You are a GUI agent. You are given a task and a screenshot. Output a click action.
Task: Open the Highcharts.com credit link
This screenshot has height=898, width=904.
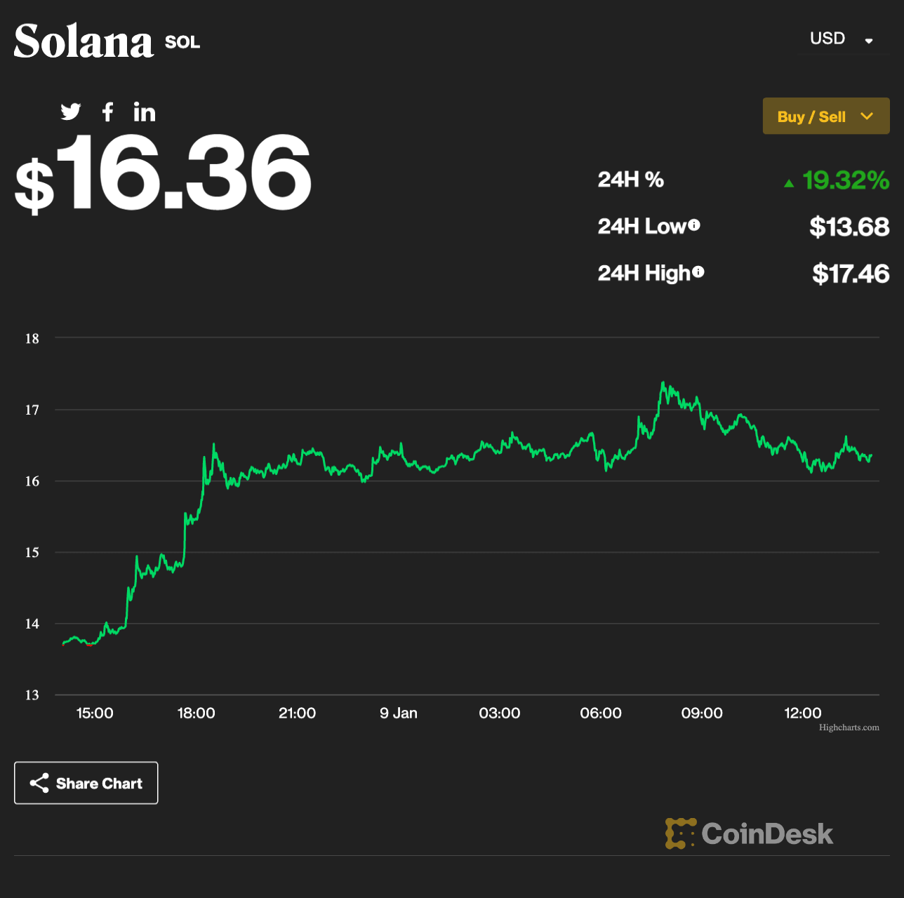tap(849, 728)
